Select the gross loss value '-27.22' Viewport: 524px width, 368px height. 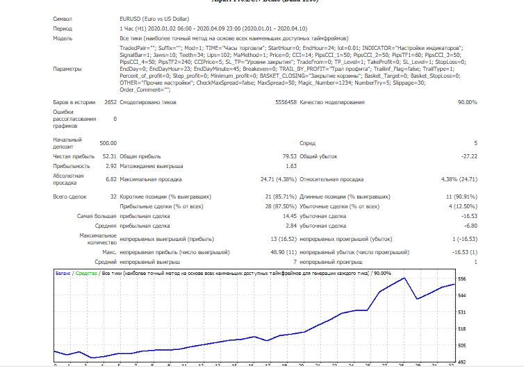tap(469, 156)
